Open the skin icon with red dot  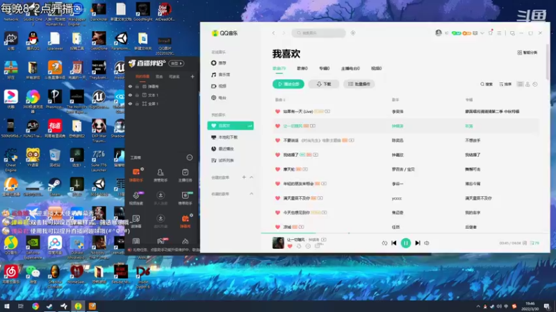click(491, 33)
